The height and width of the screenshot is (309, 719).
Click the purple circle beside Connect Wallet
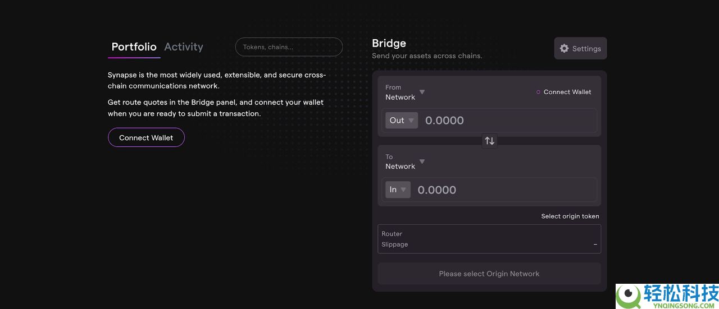(538, 92)
